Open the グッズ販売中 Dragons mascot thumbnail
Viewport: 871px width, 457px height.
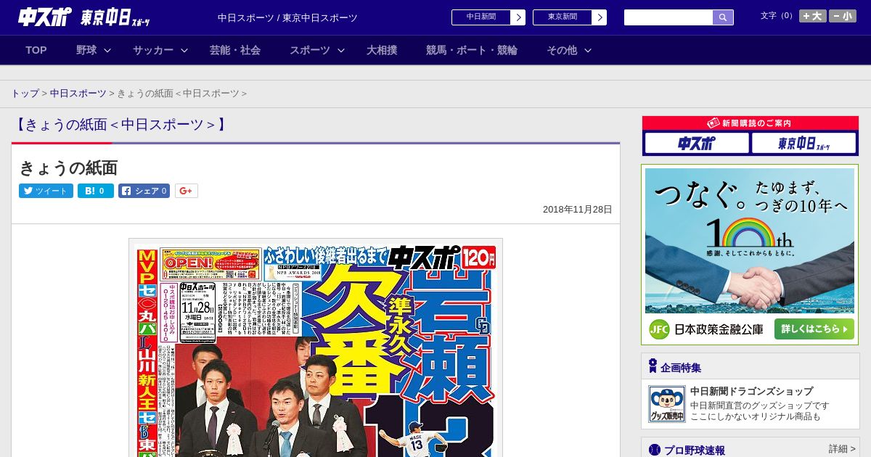point(667,404)
